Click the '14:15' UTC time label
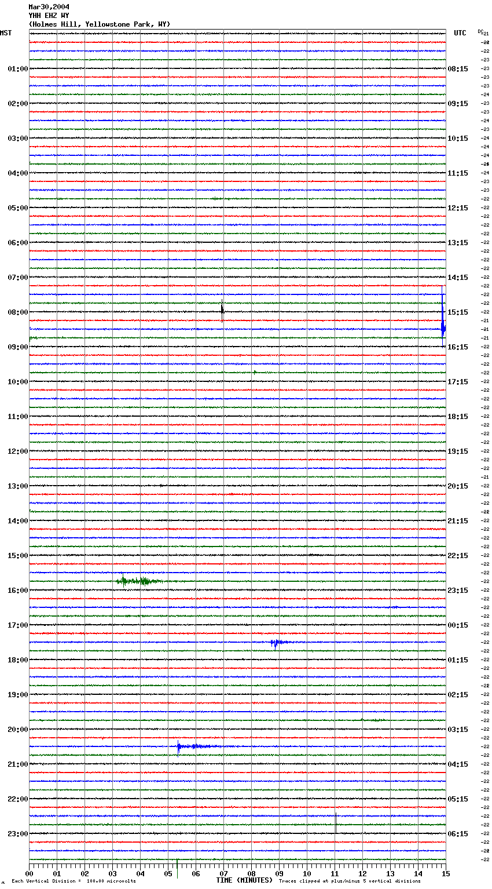Image resolution: width=492 pixels, height=889 pixels. [458, 278]
